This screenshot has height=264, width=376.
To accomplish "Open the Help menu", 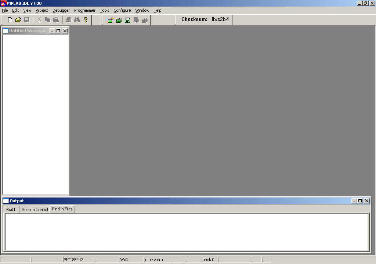I will tap(157, 10).
